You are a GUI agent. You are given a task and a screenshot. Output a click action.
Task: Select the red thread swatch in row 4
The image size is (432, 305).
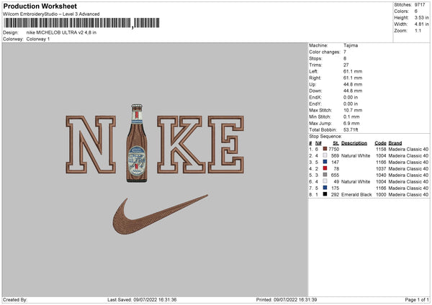tap(325, 168)
